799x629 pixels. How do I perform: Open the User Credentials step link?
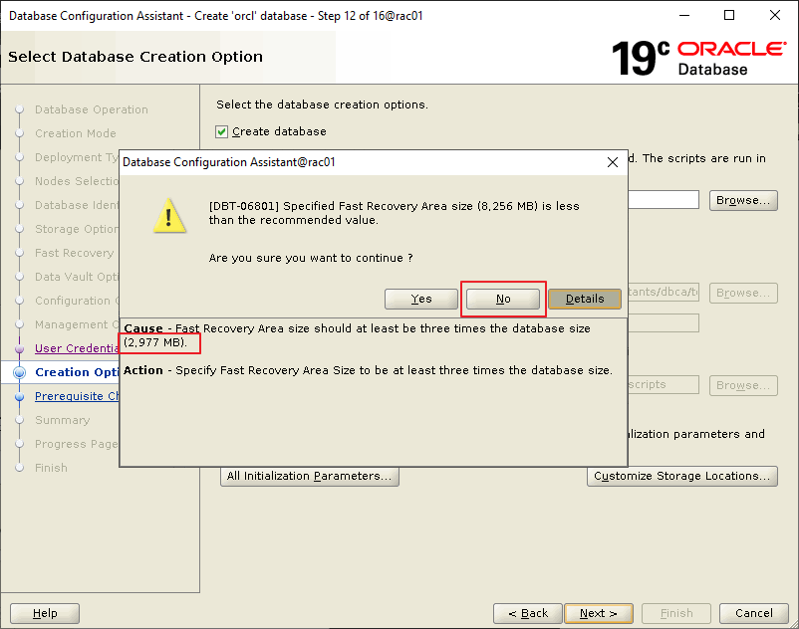pyautogui.click(x=76, y=348)
